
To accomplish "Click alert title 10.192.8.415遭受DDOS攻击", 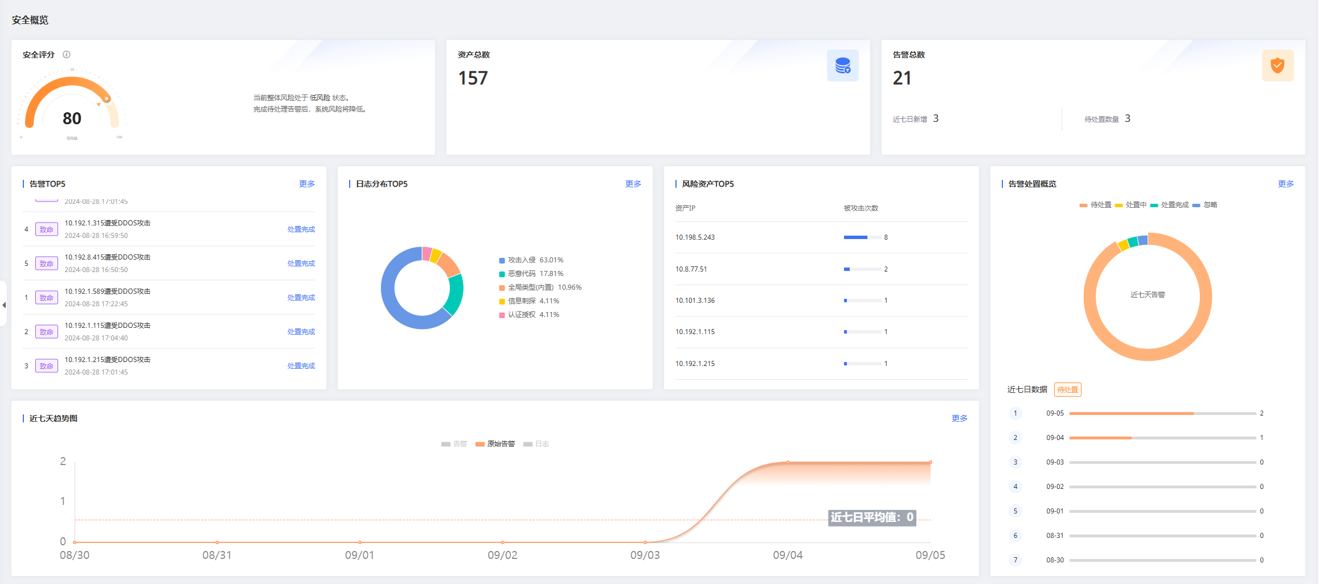I will 108,257.
